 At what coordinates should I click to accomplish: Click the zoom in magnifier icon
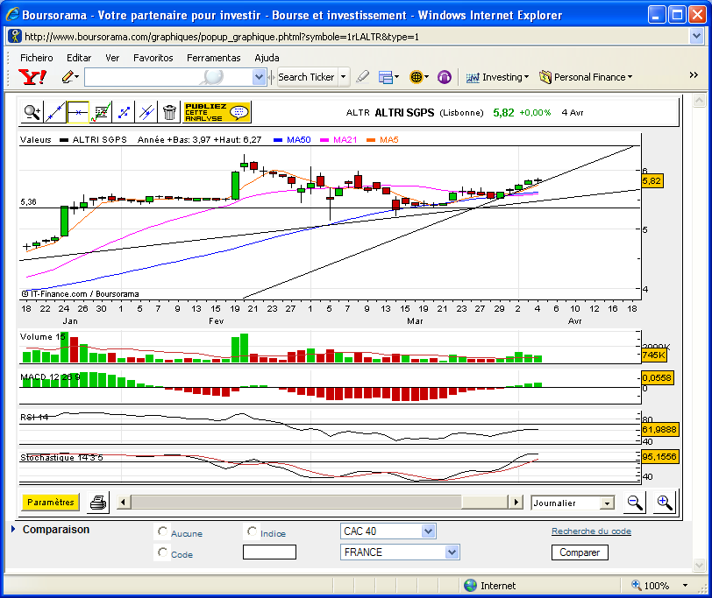click(665, 503)
